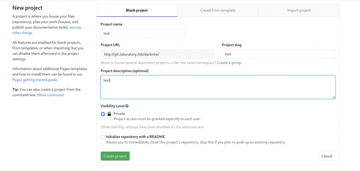
Task: Click the Project URL namespace field
Action: tap(157, 54)
